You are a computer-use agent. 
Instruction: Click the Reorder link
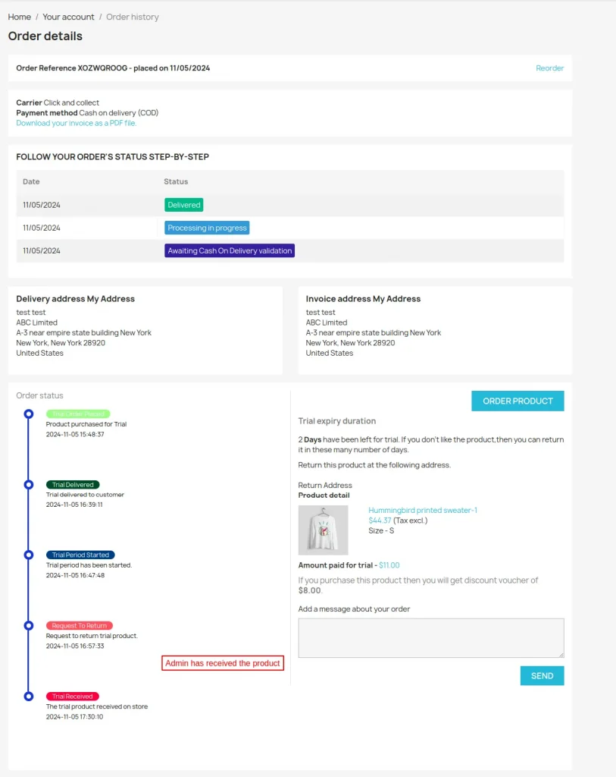click(x=549, y=68)
